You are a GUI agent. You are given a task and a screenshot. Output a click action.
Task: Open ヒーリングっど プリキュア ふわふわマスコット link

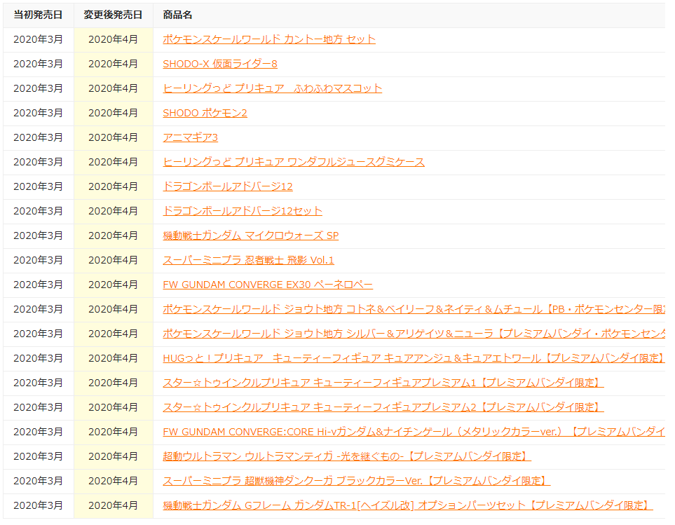click(272, 88)
